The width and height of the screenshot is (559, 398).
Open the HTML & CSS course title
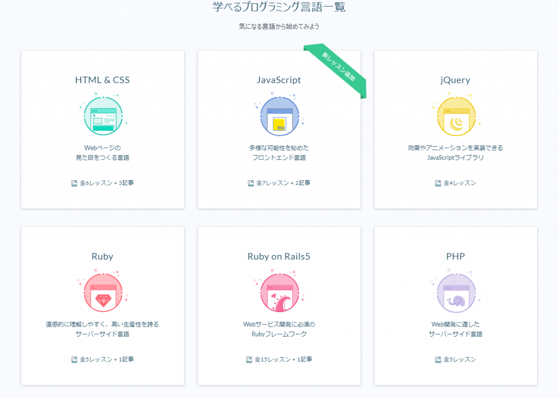pyautogui.click(x=102, y=80)
